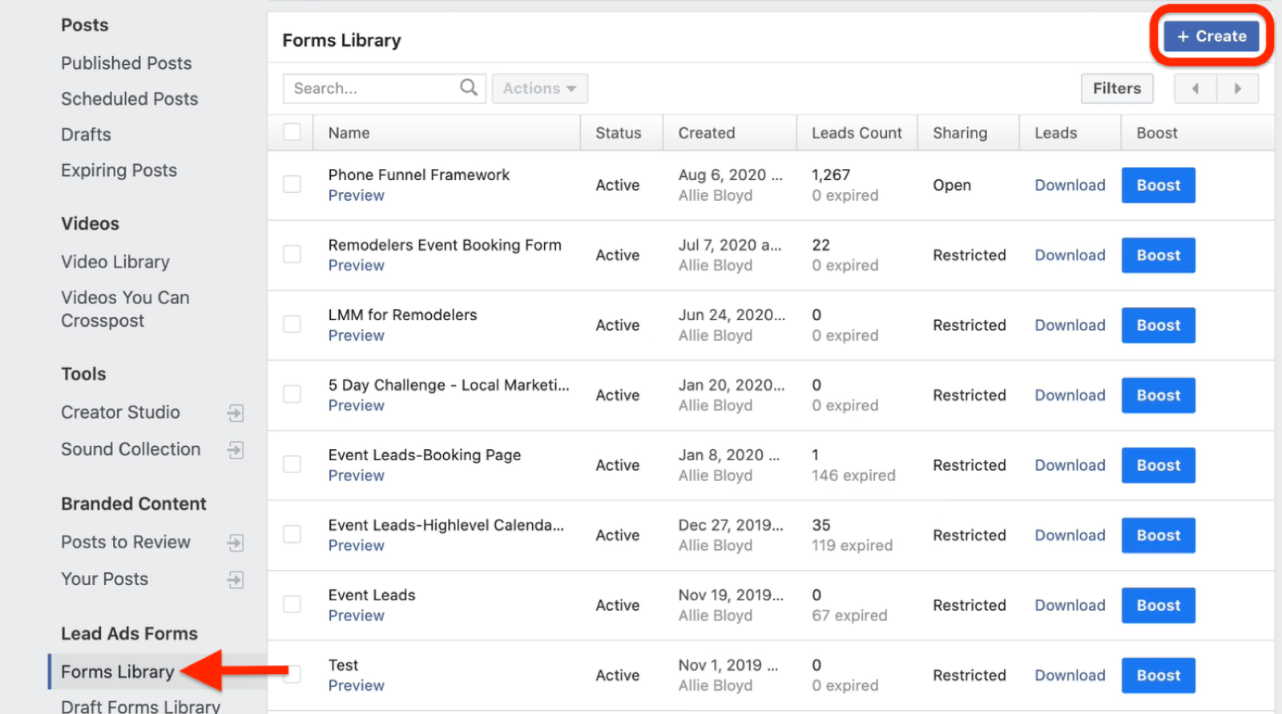Toggle the select-all header checkbox
1282x714 pixels.
click(292, 132)
